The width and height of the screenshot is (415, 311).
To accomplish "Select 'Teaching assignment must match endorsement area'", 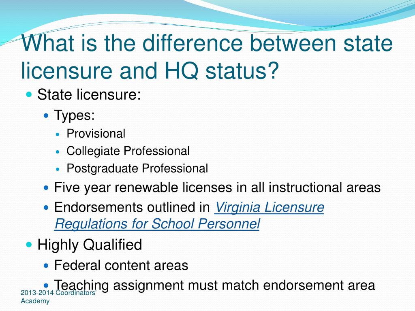I will [x=215, y=285].
